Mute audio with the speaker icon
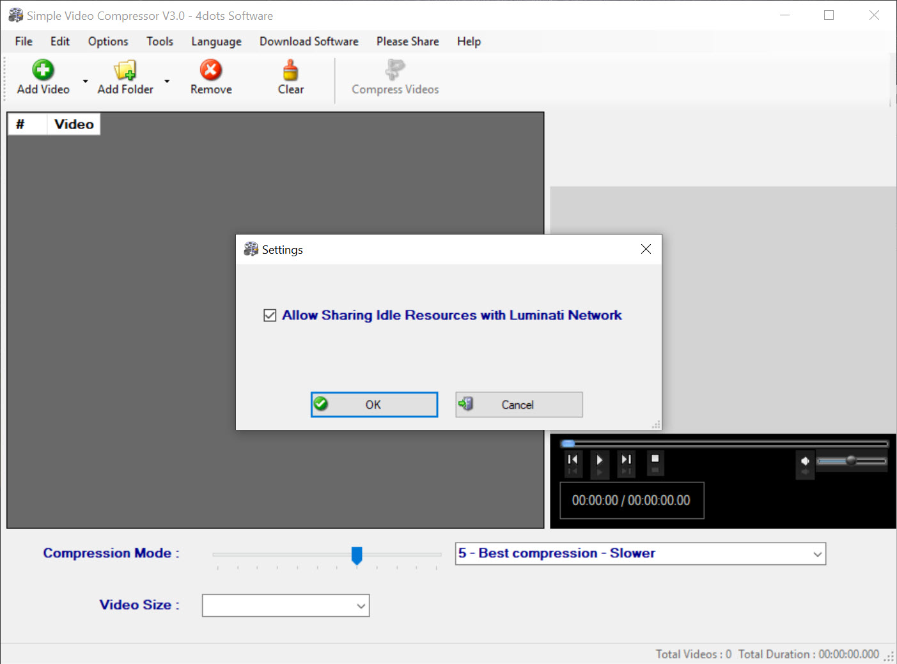 pyautogui.click(x=805, y=461)
